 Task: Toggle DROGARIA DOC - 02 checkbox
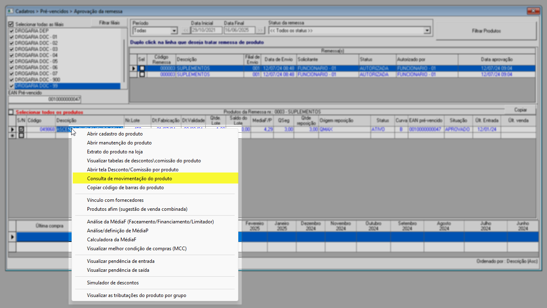[11, 43]
